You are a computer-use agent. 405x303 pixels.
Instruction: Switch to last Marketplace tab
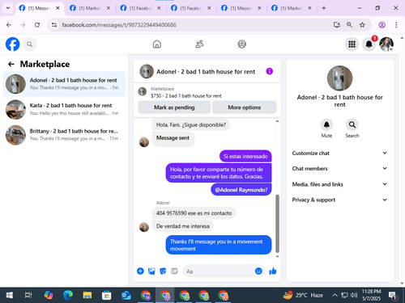click(x=291, y=8)
